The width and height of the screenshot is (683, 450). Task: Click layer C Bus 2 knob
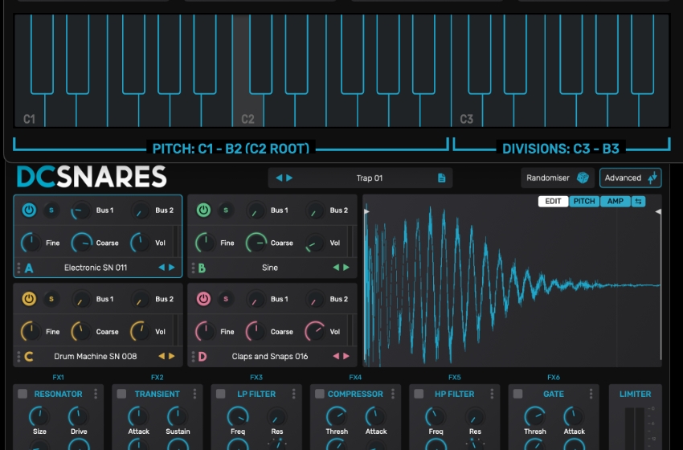point(141,300)
